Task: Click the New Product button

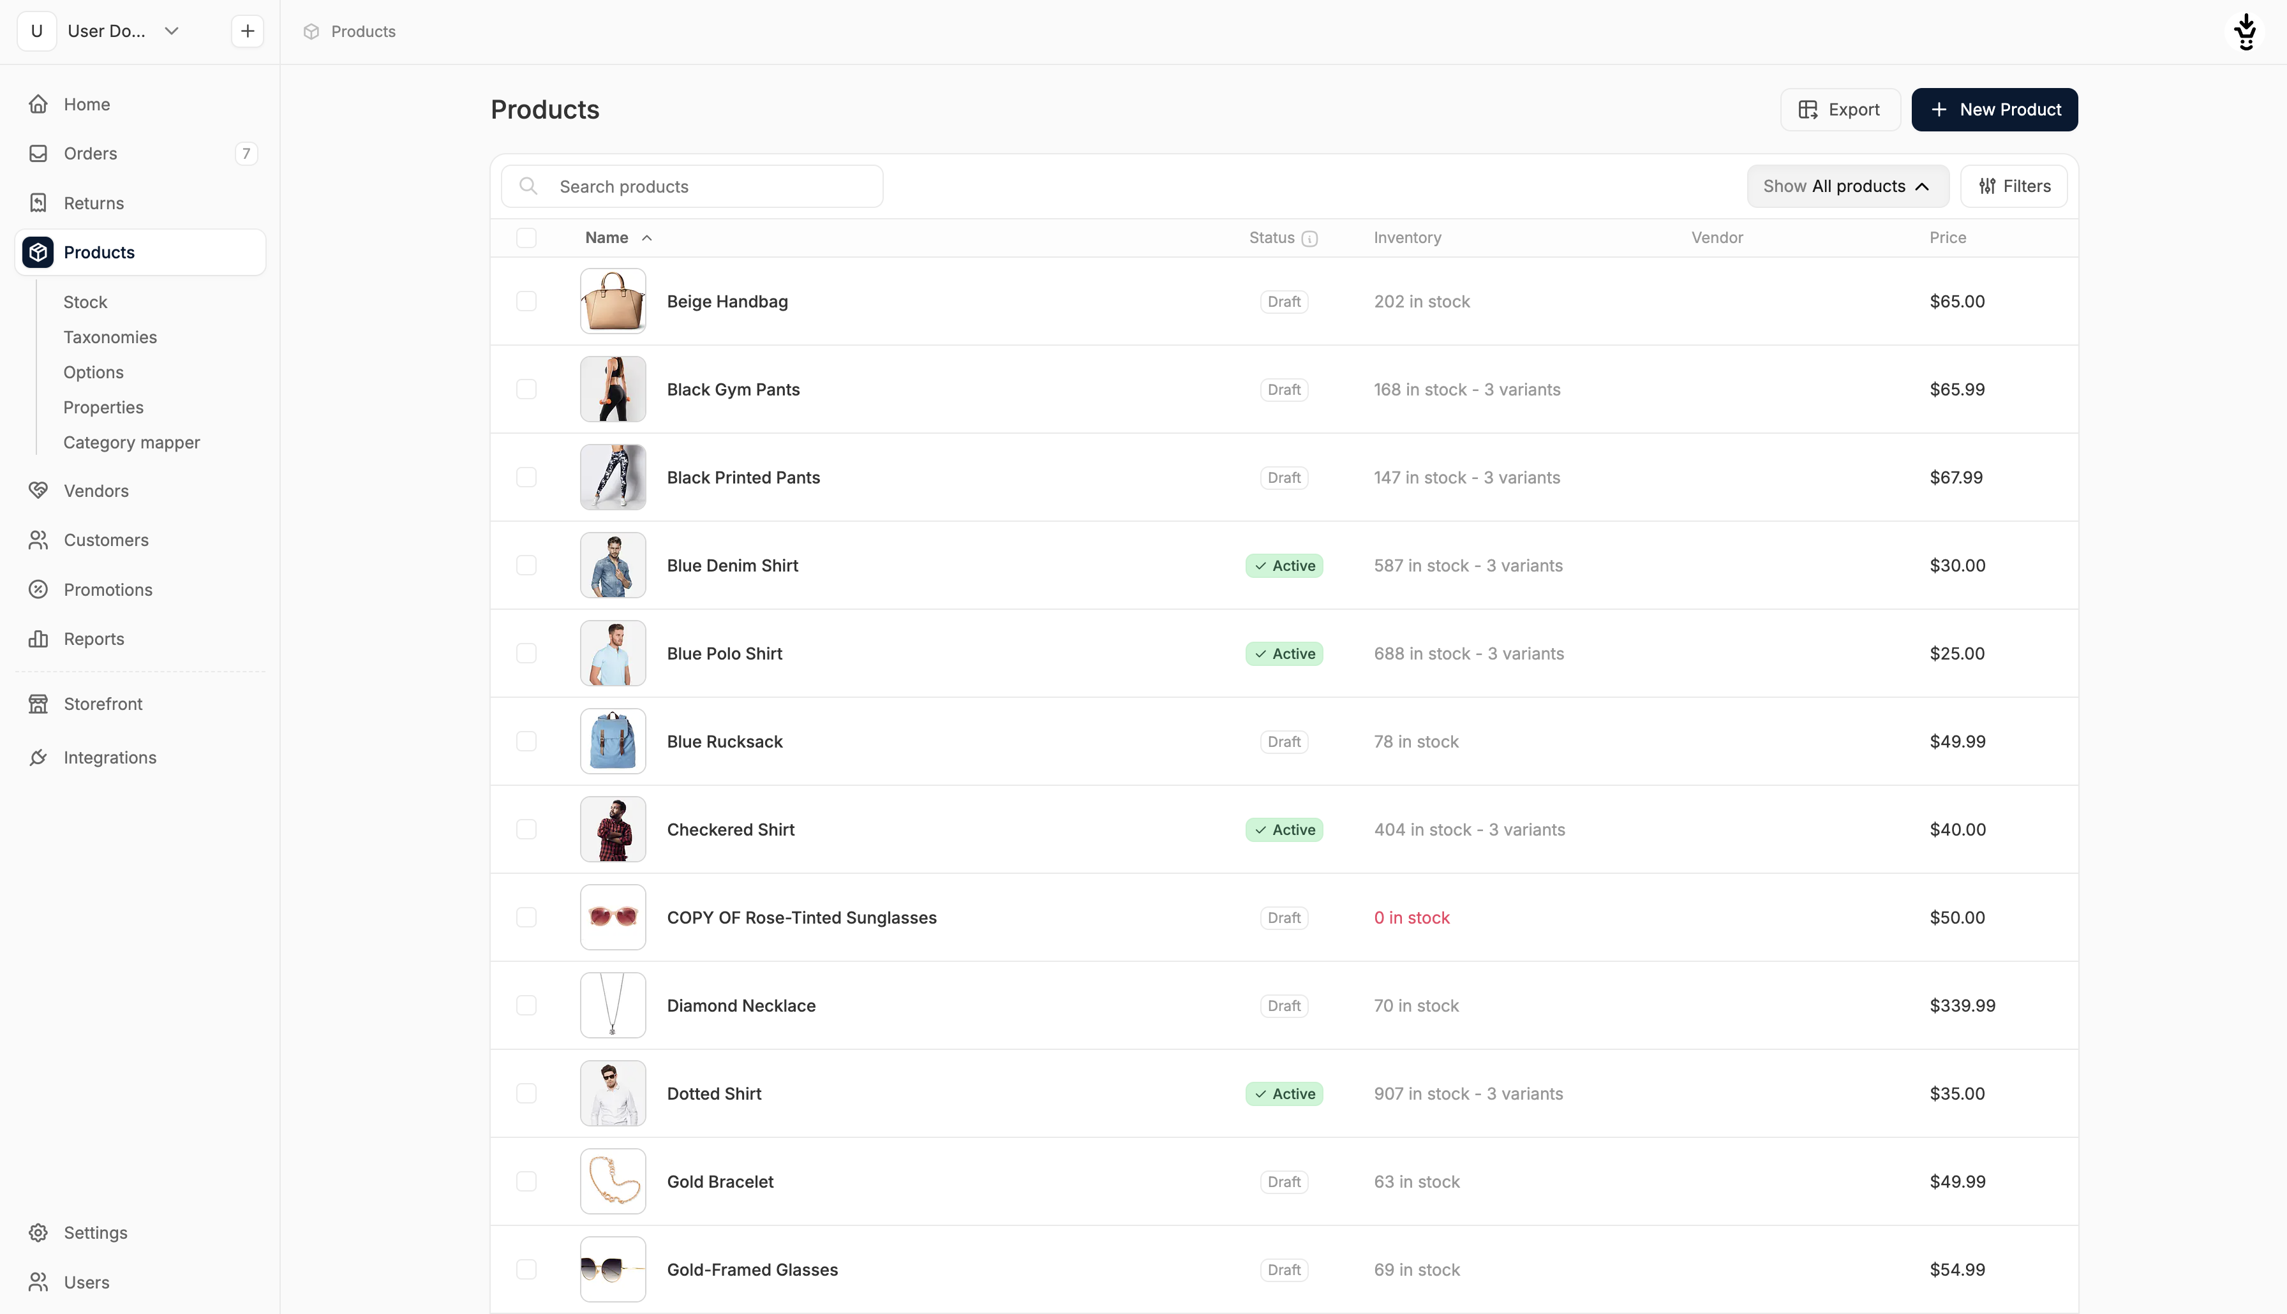Action: pyautogui.click(x=1993, y=109)
